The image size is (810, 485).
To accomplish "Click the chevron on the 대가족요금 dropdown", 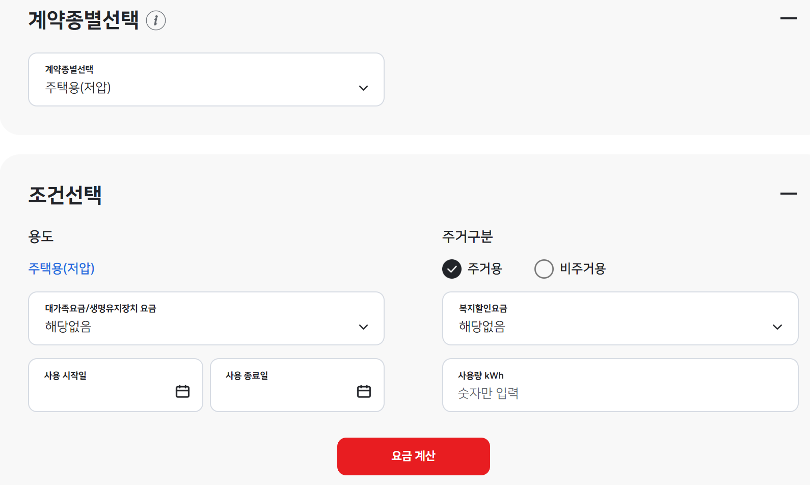I will [x=363, y=327].
